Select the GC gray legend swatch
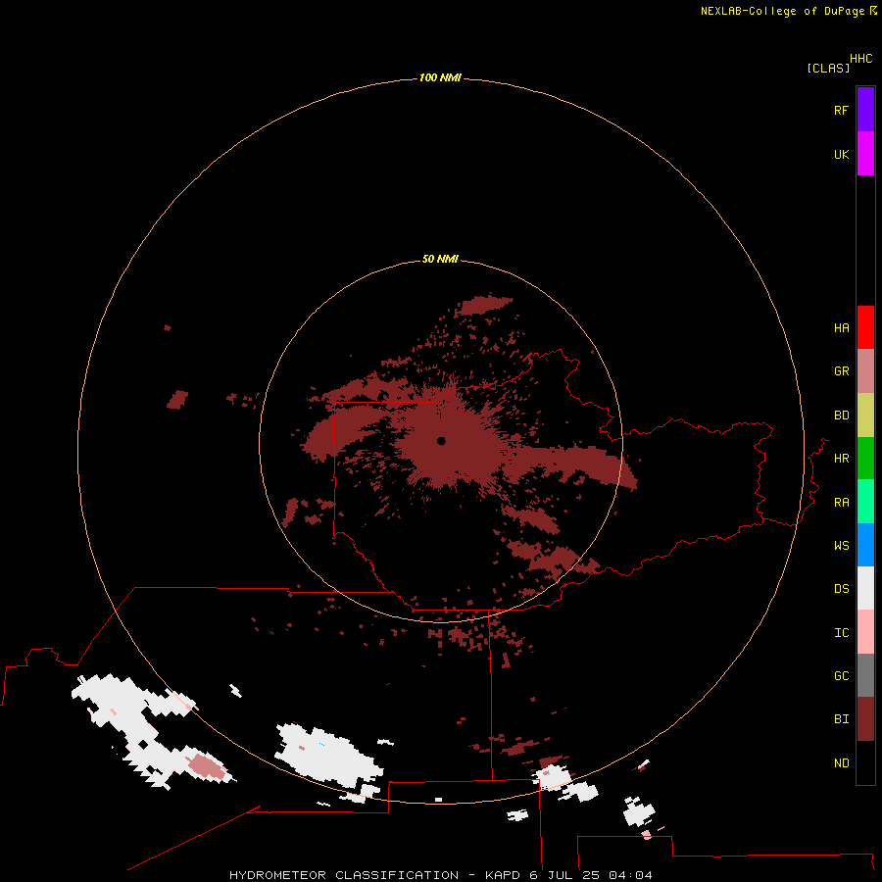Viewport: 882px width, 882px height. click(865, 675)
